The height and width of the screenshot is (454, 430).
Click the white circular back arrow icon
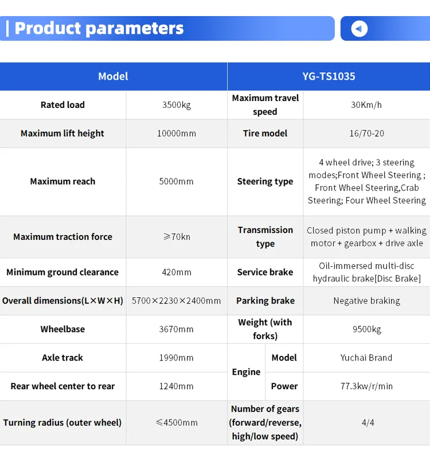(359, 29)
